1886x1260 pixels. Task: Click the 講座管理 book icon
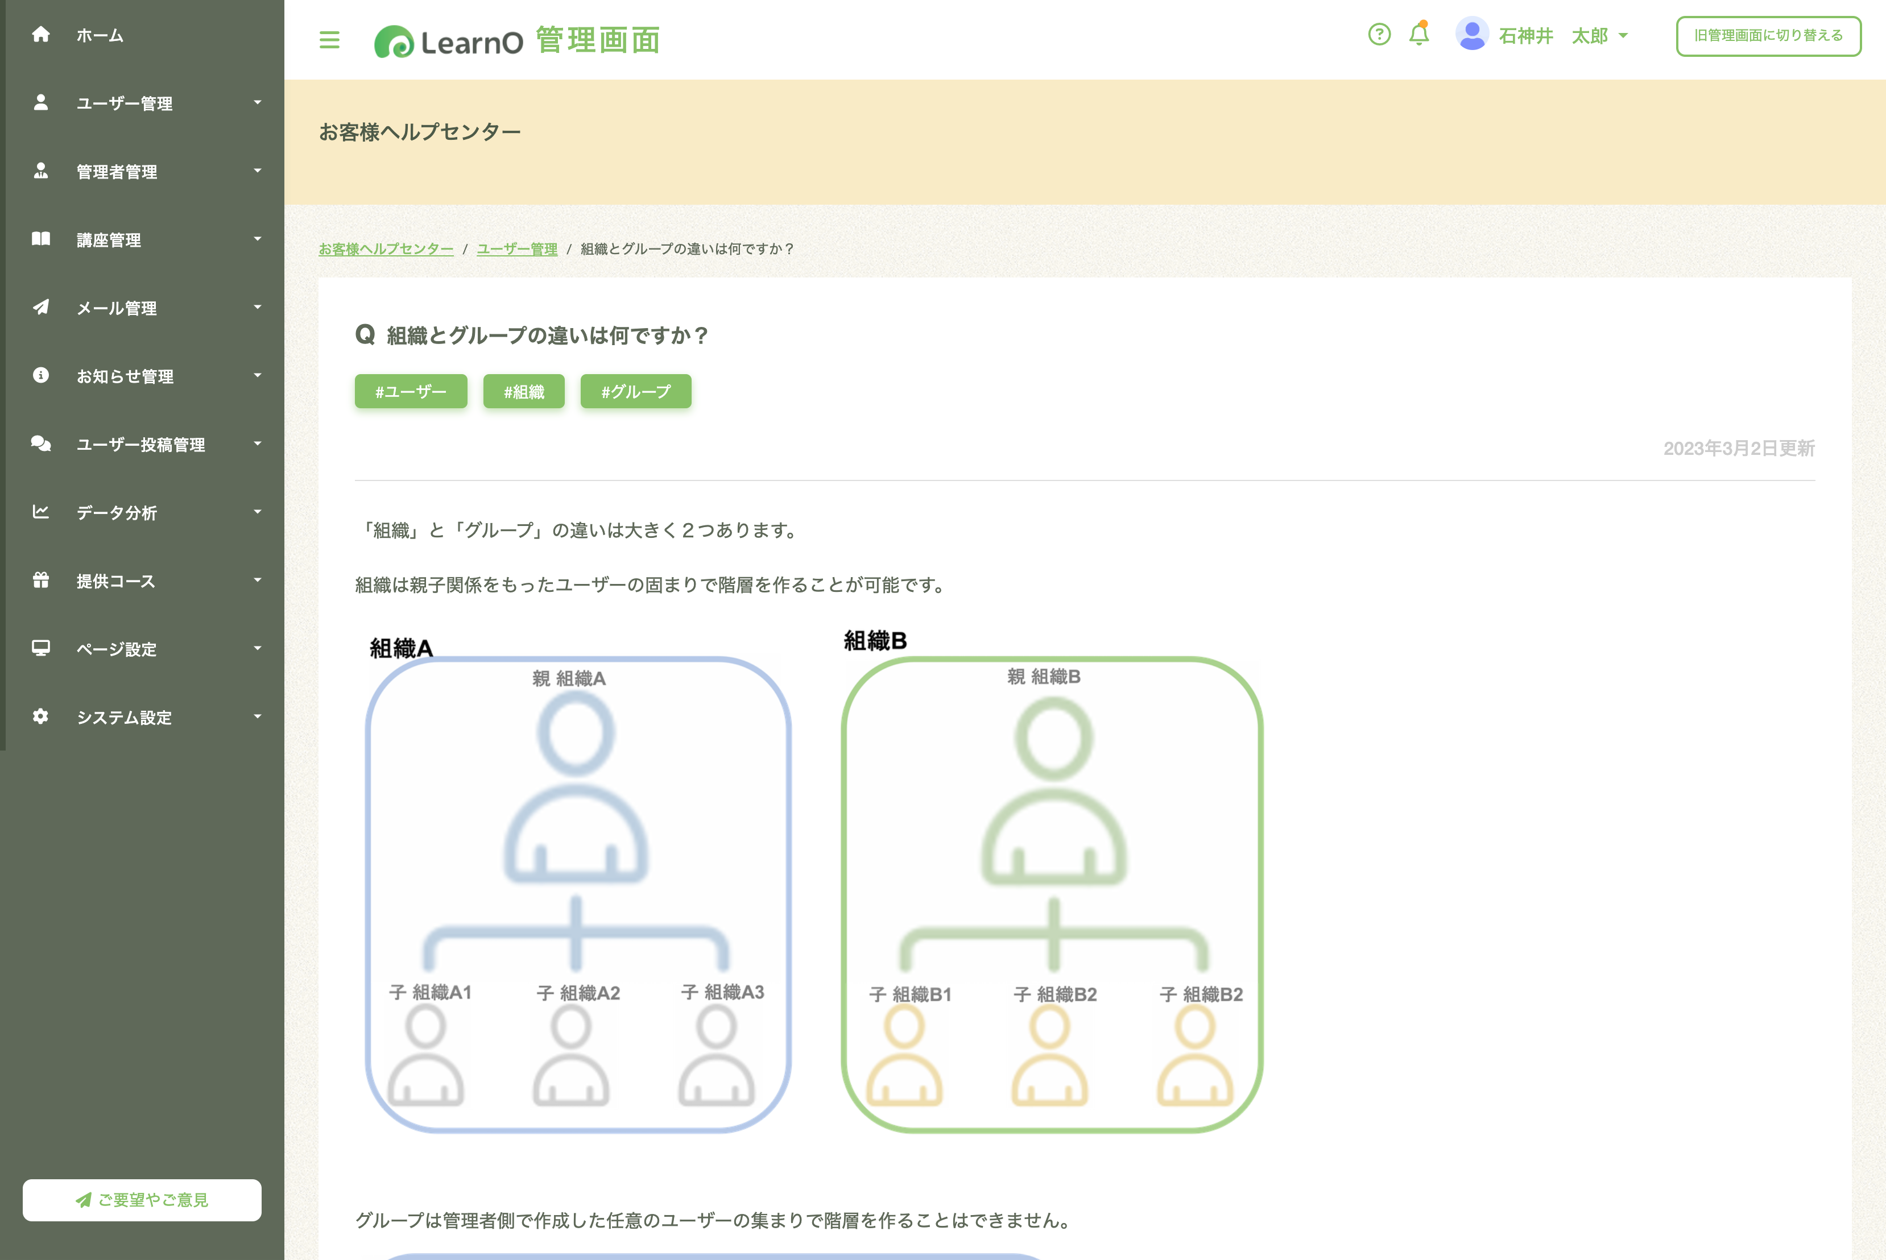41,239
